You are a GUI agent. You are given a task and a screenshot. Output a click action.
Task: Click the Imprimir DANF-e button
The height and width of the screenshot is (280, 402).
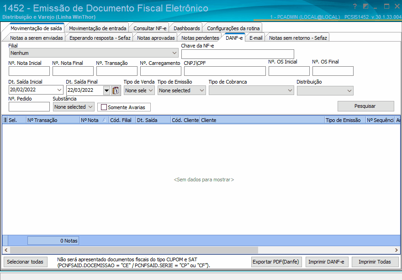click(326, 262)
